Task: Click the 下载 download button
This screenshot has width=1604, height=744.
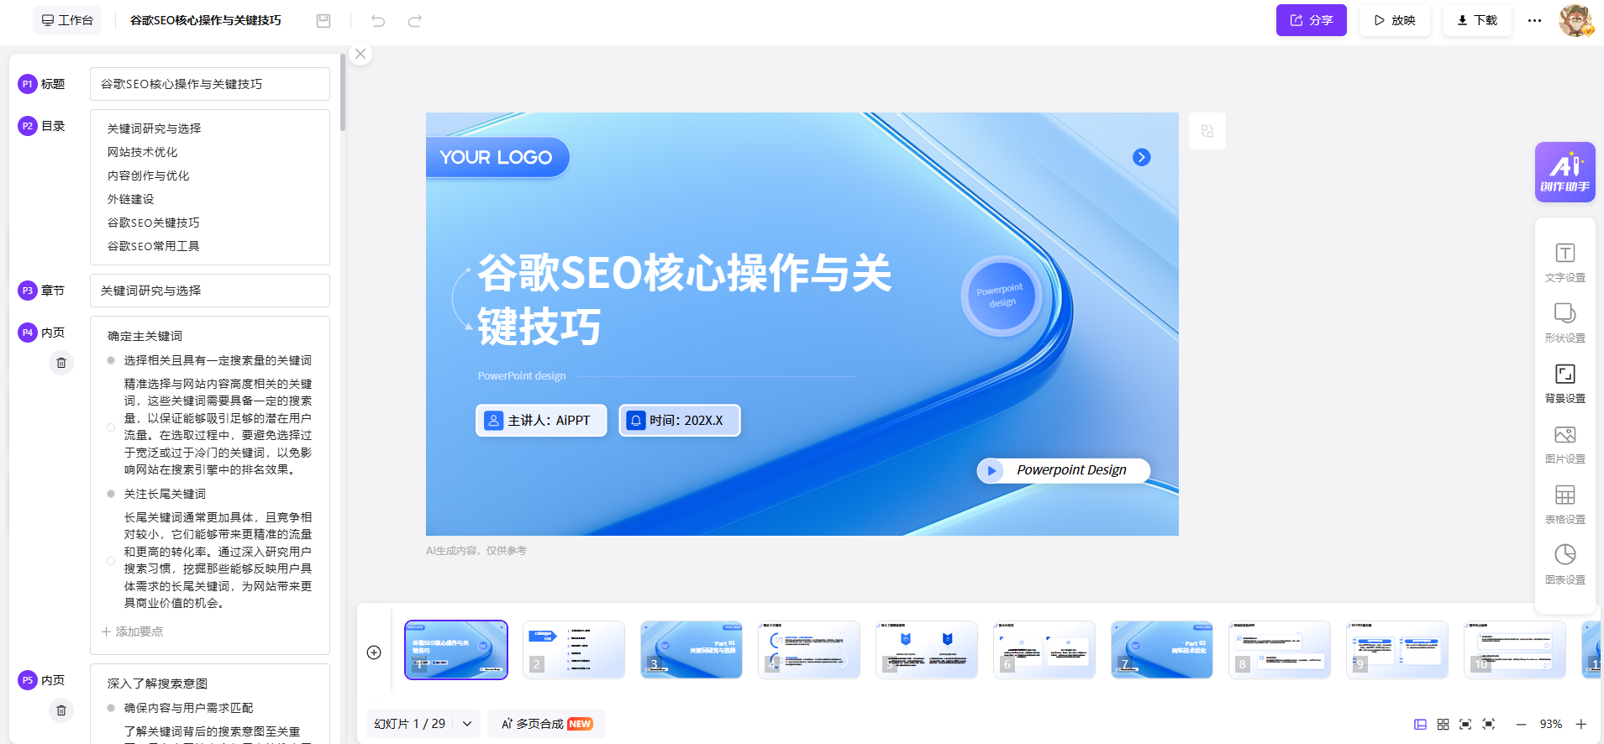Action: point(1477,20)
